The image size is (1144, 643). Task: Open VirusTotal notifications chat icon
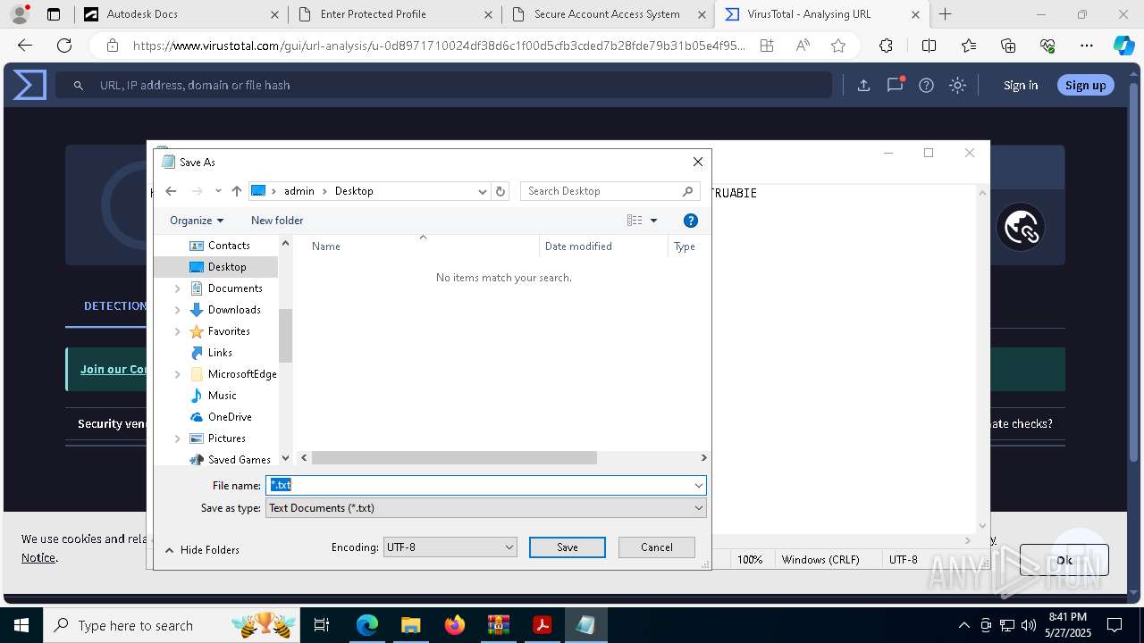(x=895, y=85)
